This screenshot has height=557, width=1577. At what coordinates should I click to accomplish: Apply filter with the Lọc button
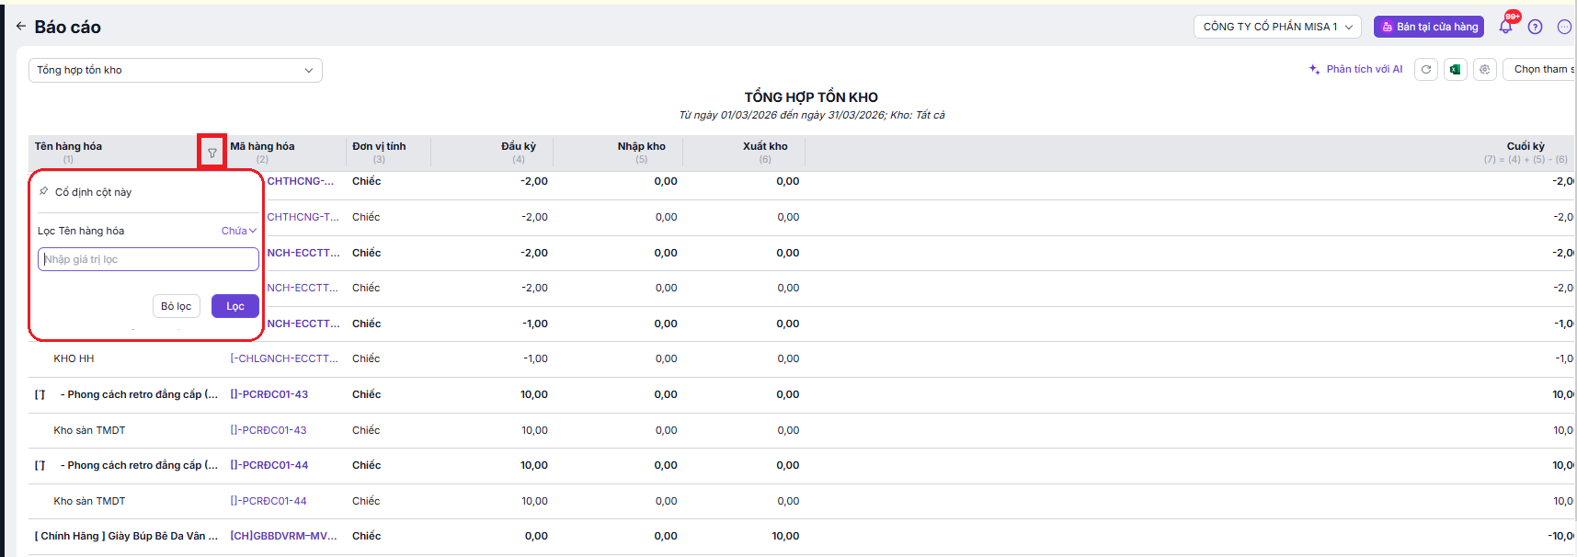[234, 306]
